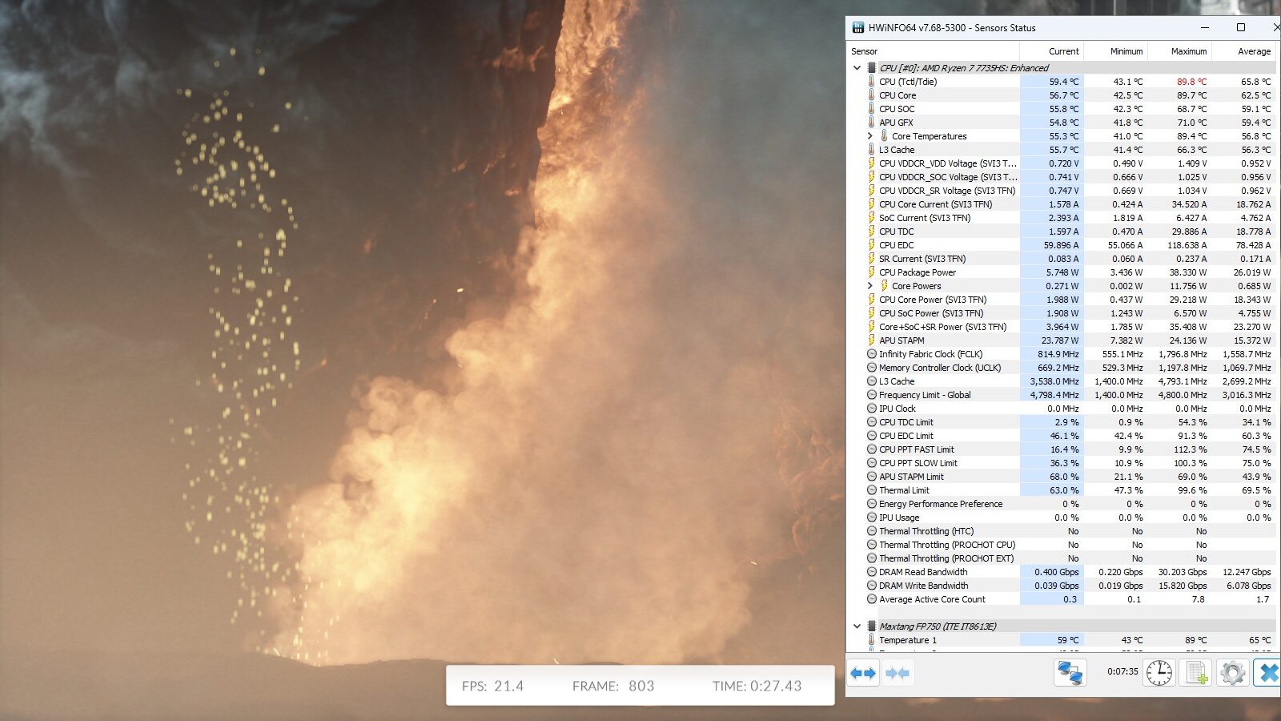Click the clock icon beside L3 Cache MHz row
This screenshot has height=721, width=1281.
tap(871, 381)
